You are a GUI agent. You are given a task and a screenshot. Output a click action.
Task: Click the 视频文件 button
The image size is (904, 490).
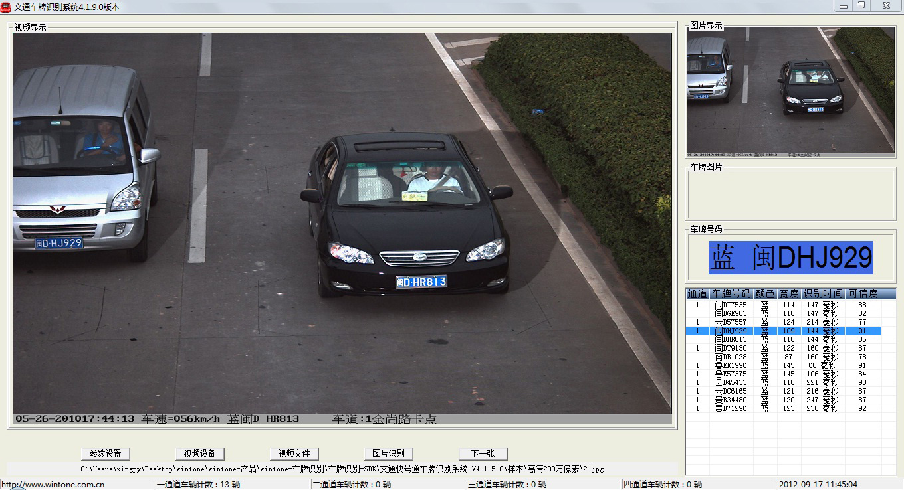click(x=294, y=453)
